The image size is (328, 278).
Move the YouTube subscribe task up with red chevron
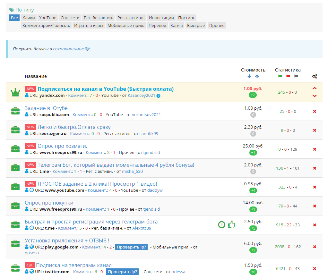[x=315, y=88]
